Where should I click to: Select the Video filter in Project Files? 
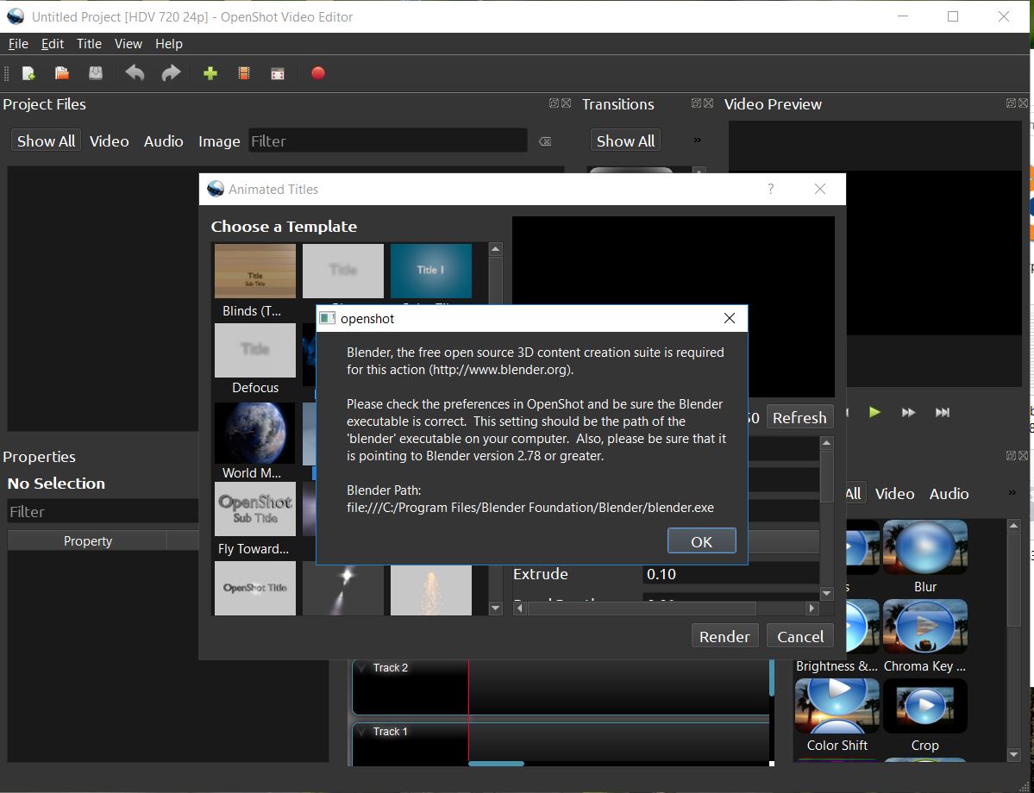(109, 140)
